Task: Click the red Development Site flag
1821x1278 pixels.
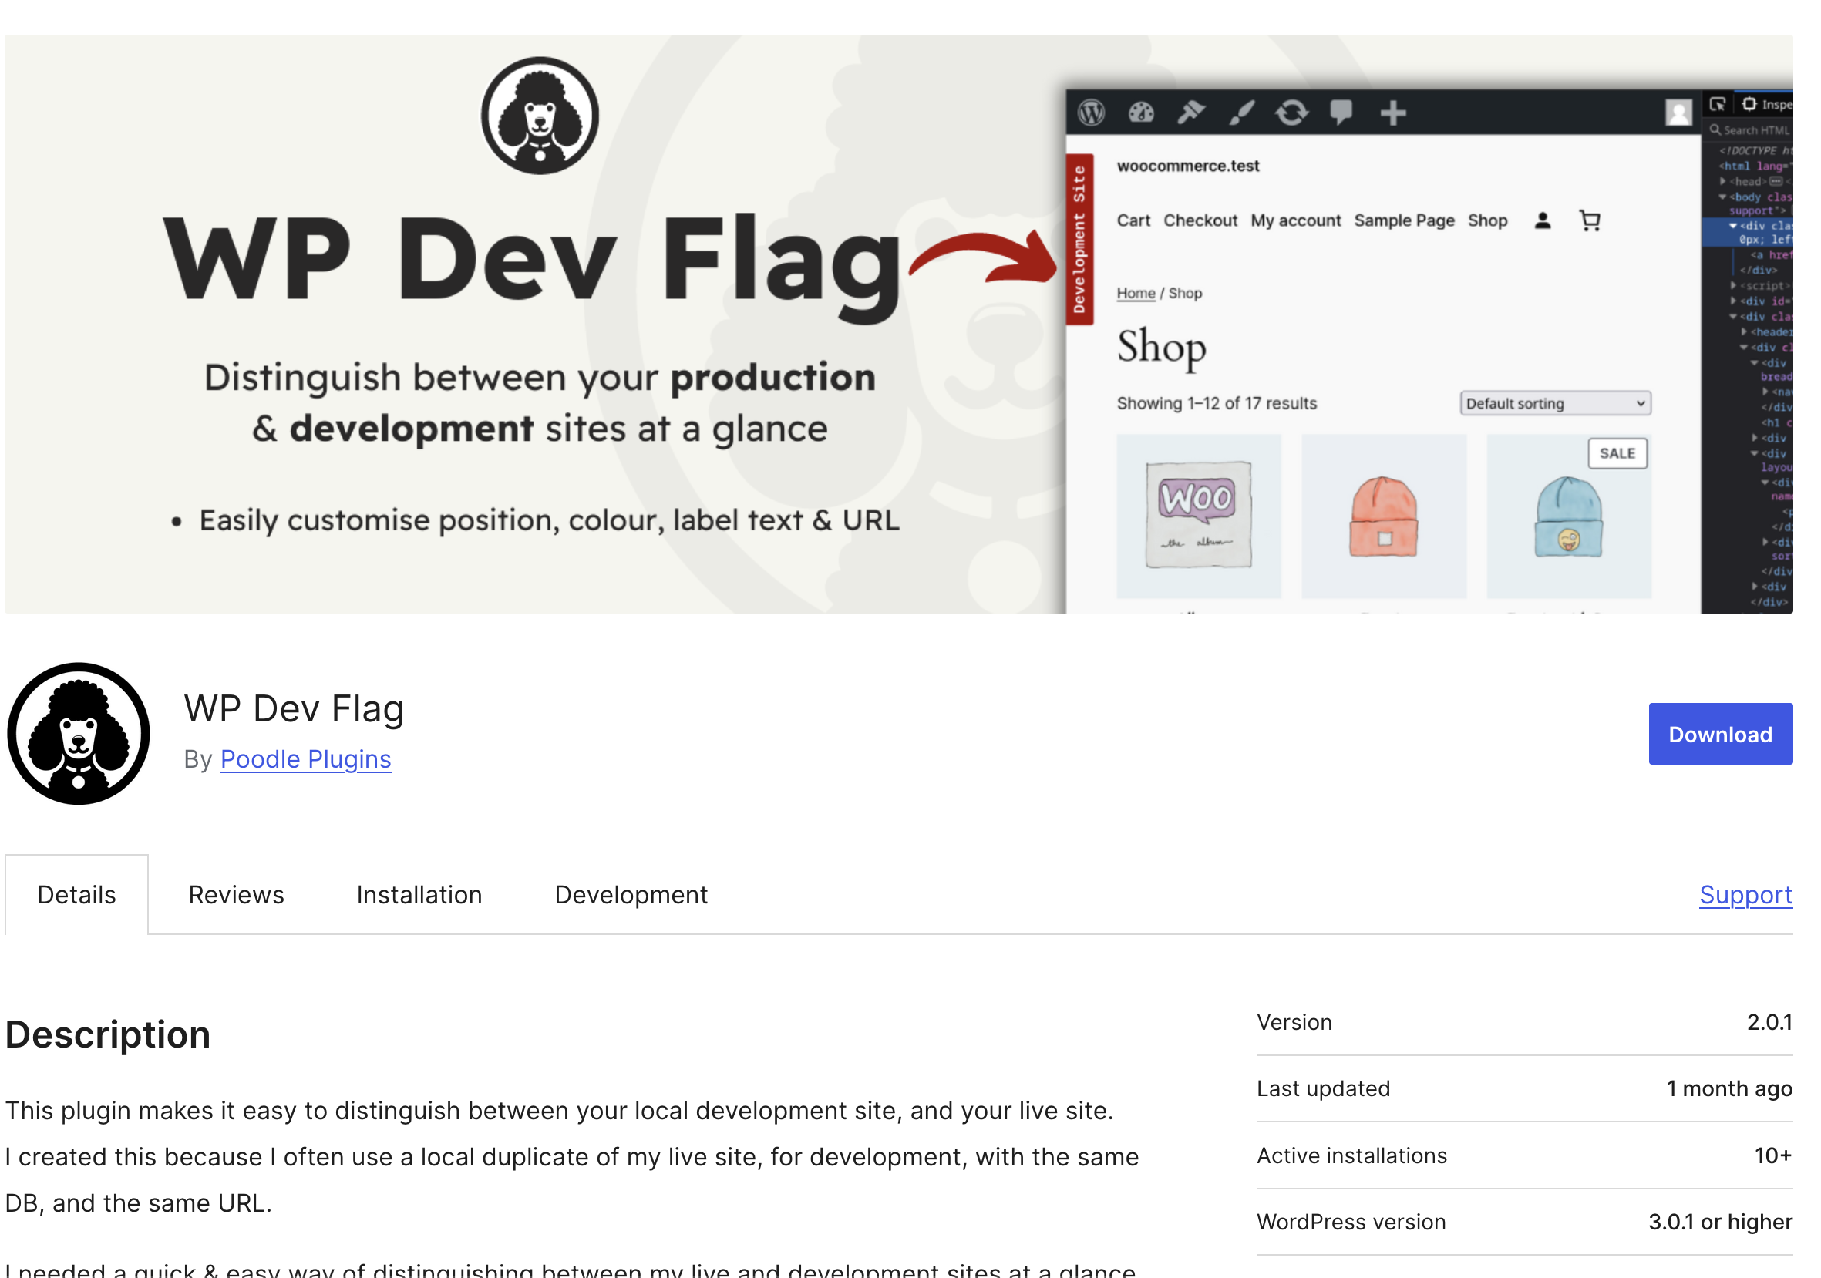Action: tap(1079, 240)
